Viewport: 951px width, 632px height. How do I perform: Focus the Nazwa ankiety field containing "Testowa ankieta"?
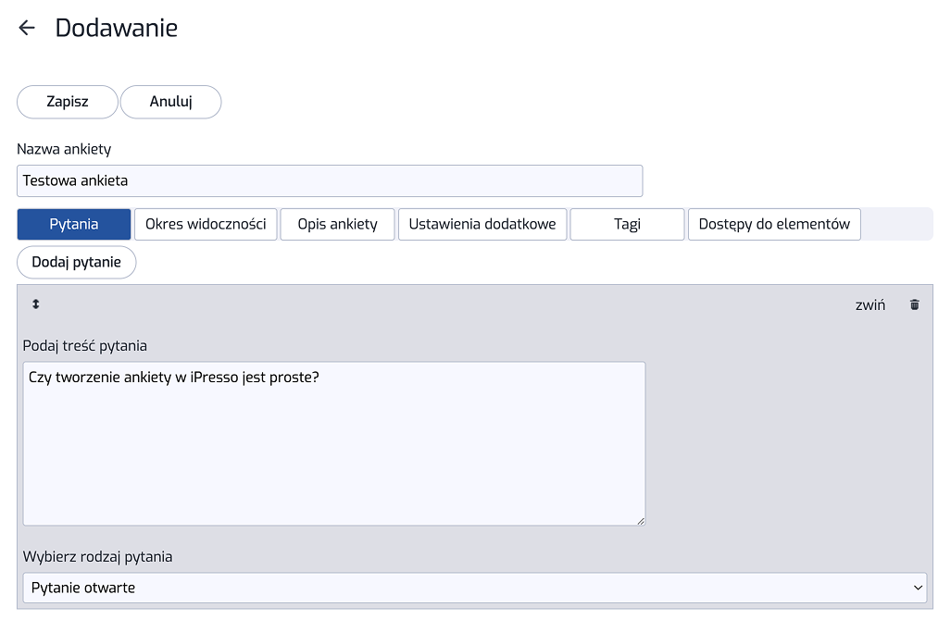pos(330,180)
